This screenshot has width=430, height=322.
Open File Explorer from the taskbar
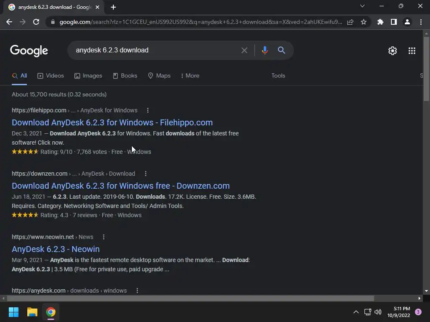point(32,312)
